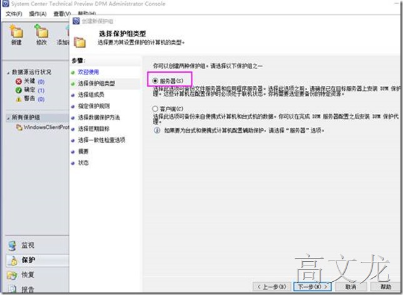Click the 选择一致性检查选项 step
The width and height of the screenshot is (403, 295).
coord(102,140)
